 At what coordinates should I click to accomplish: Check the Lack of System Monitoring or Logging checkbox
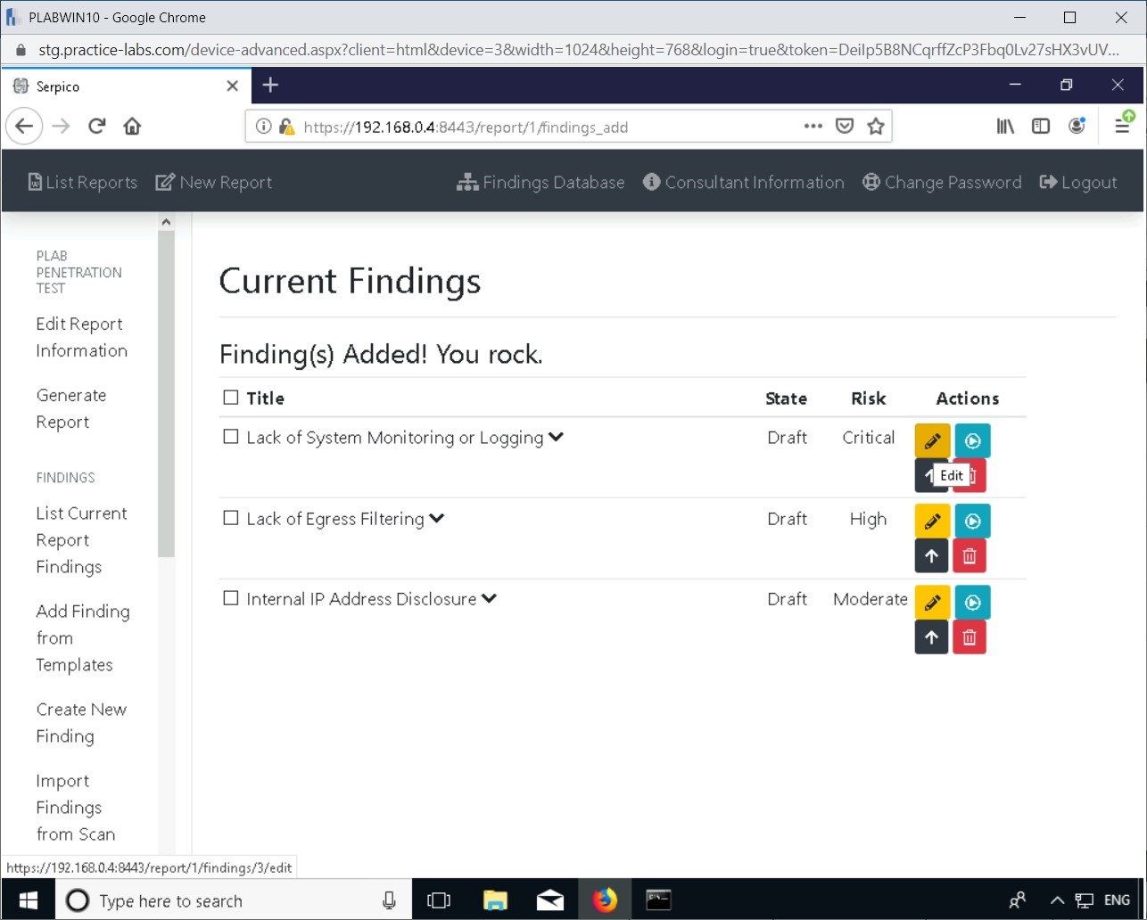231,437
